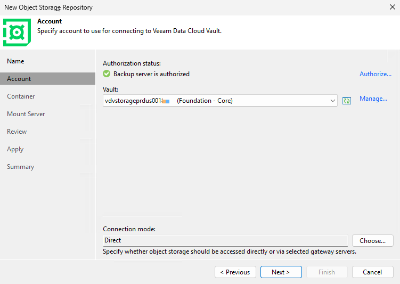
Task: Close the New Object Storage Repository dialog
Action: tap(392, 7)
